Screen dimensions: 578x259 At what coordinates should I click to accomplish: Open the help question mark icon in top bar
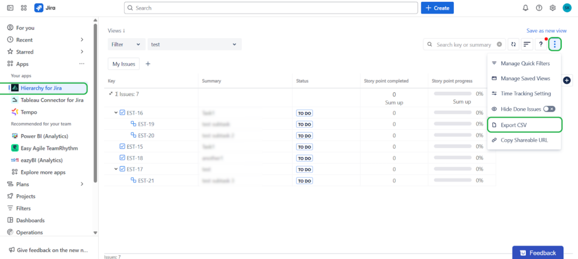click(x=539, y=8)
